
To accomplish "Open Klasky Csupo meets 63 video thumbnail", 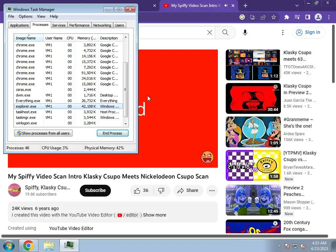I will coord(253,65).
